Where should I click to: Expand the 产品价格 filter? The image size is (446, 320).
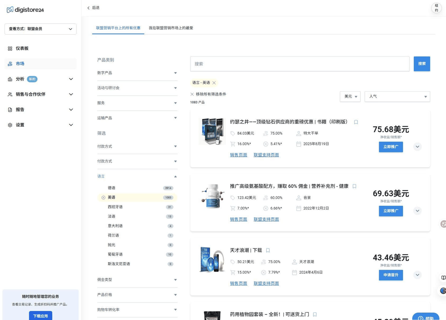point(137,295)
